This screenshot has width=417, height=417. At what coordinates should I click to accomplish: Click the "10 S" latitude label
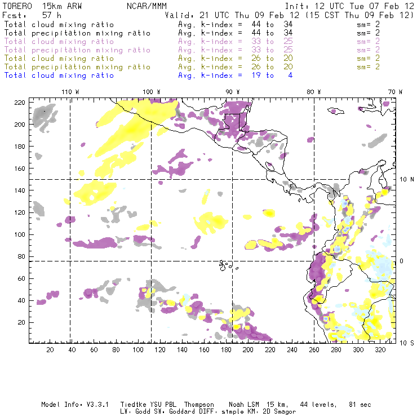(x=407, y=343)
